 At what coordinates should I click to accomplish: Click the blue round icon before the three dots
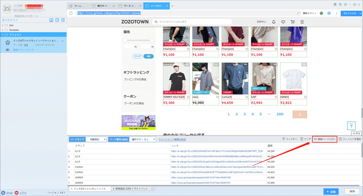tap(329, 14)
